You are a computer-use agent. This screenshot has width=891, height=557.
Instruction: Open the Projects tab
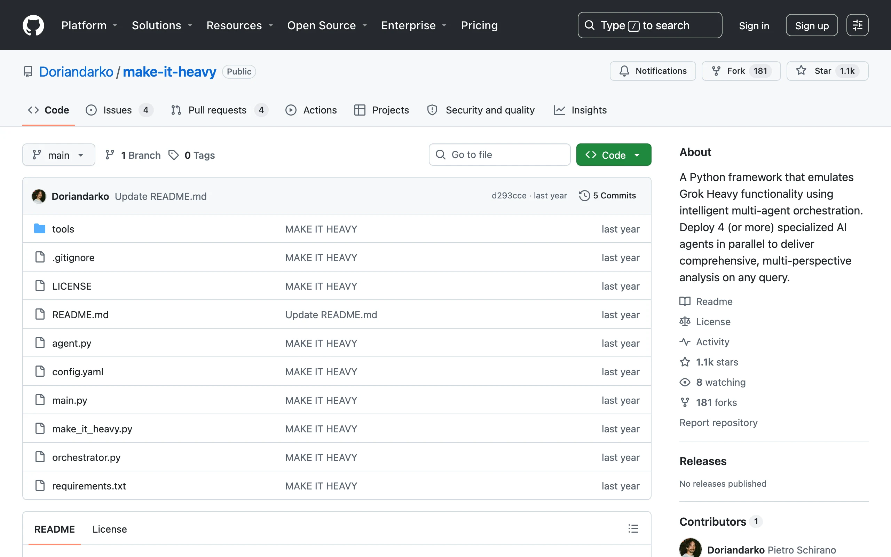(381, 110)
